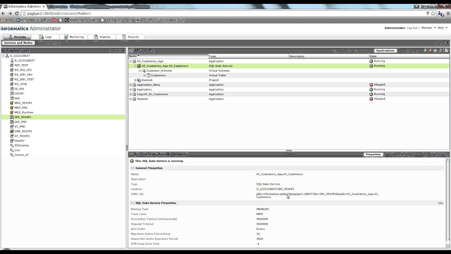Viewport: 451px width, 254px height.
Task: Click the service icon next to RS_951_HF2
Action: pos(12,70)
